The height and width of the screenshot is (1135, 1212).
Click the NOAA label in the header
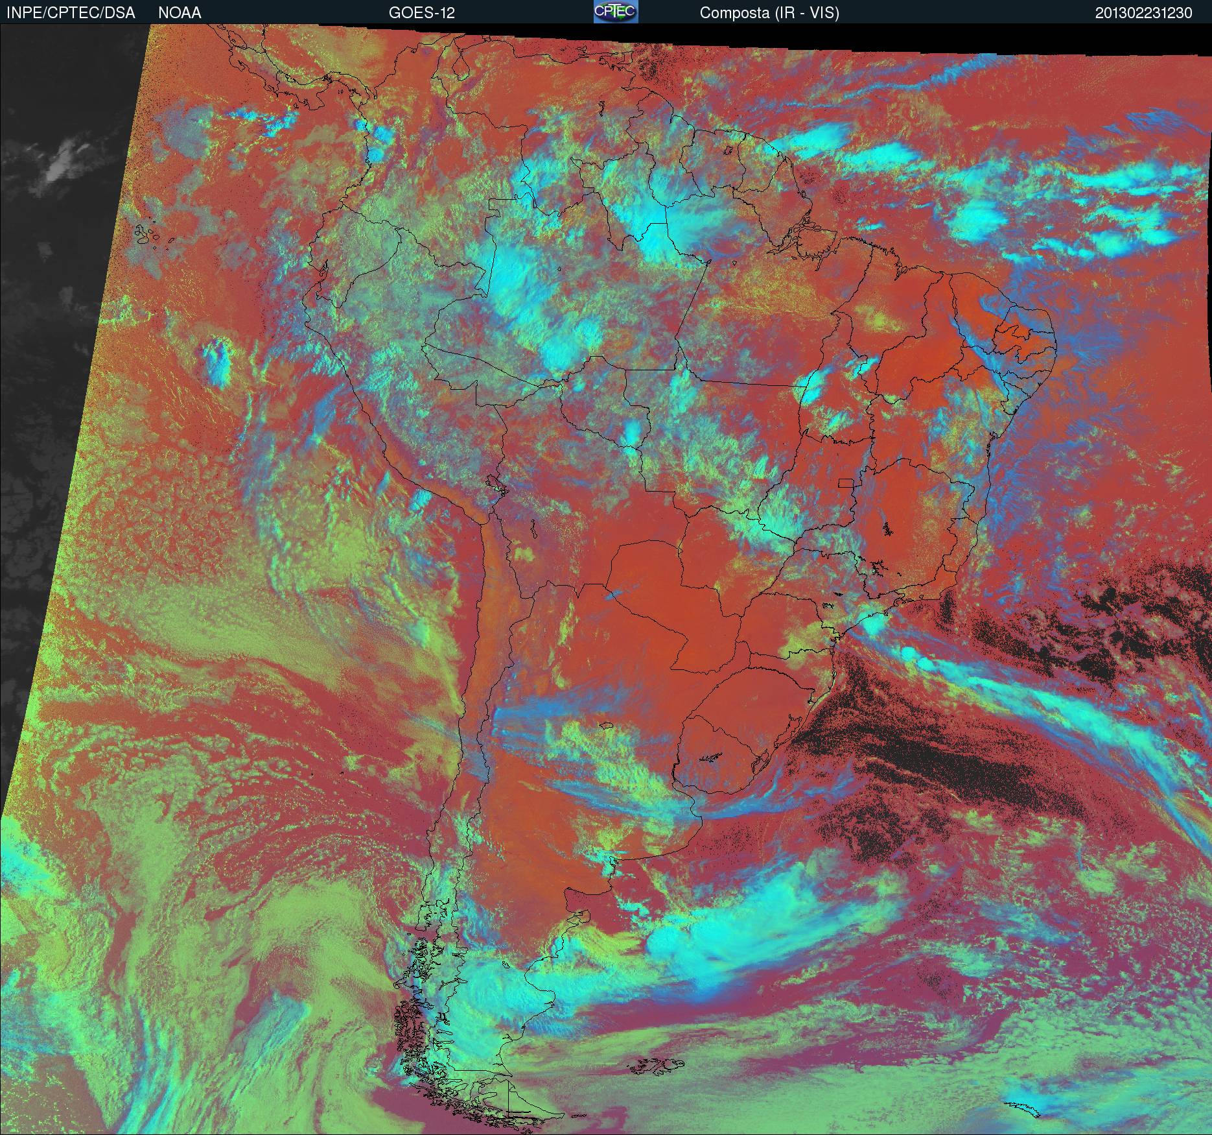pyautogui.click(x=180, y=13)
